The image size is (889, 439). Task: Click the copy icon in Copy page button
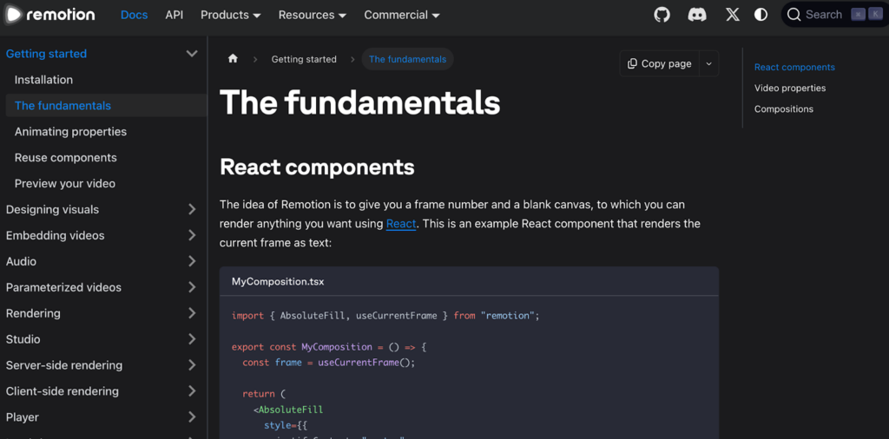point(632,63)
